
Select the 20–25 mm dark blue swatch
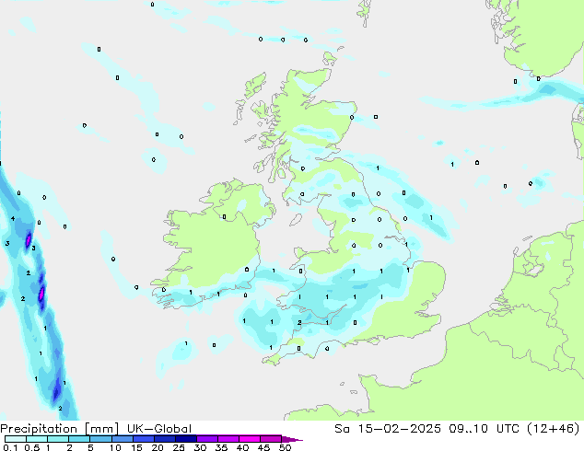pyautogui.click(x=164, y=439)
